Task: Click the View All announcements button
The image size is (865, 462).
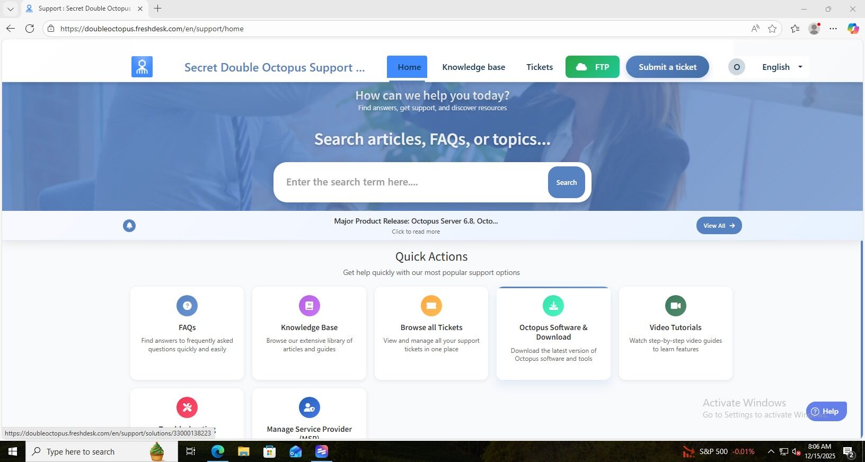Action: pyautogui.click(x=719, y=226)
